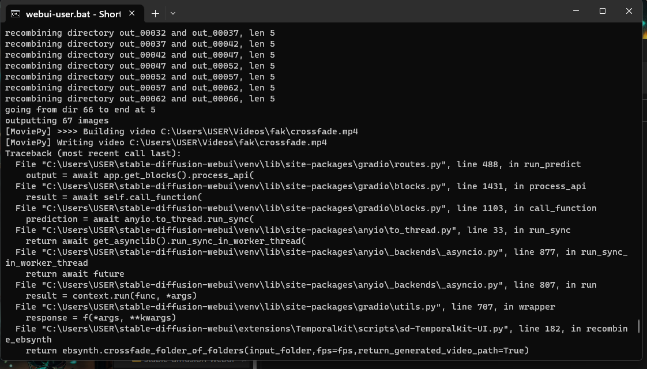Open a new terminal tab via the plus icon
The image size is (647, 369).
point(155,13)
